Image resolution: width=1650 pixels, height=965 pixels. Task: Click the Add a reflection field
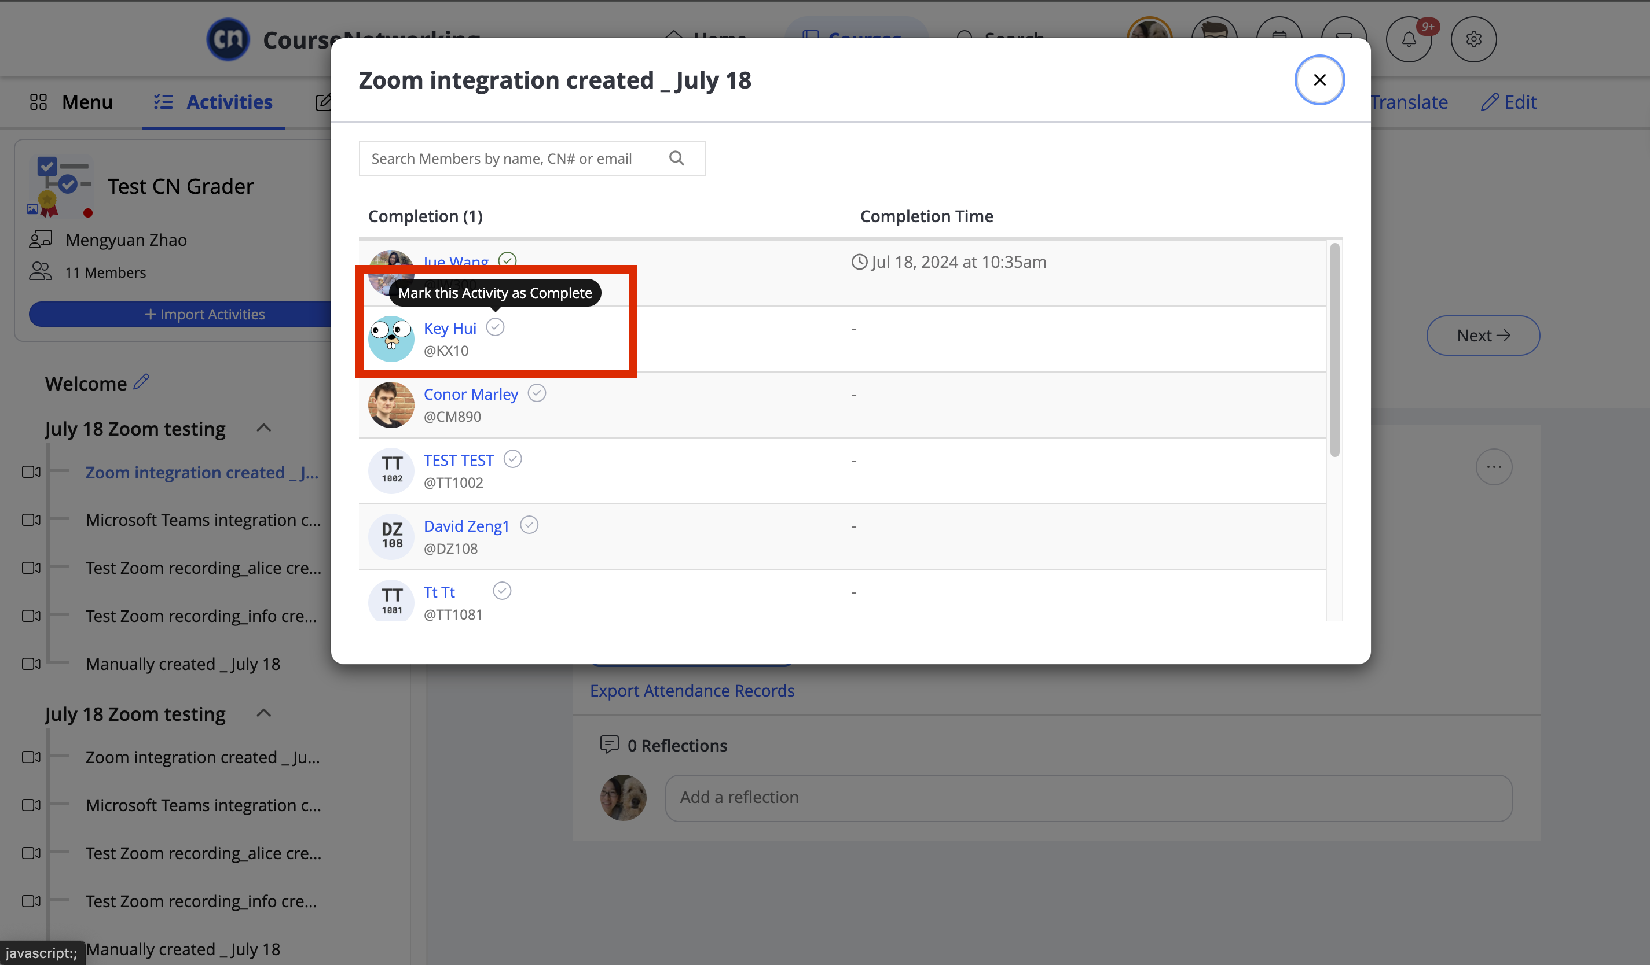pyautogui.click(x=1088, y=798)
